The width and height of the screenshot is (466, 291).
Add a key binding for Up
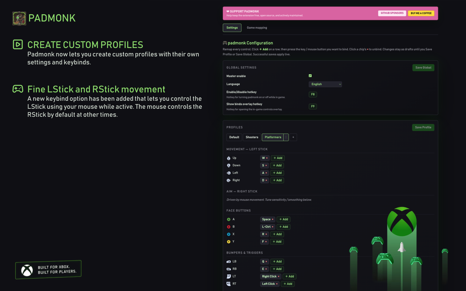coord(278,158)
